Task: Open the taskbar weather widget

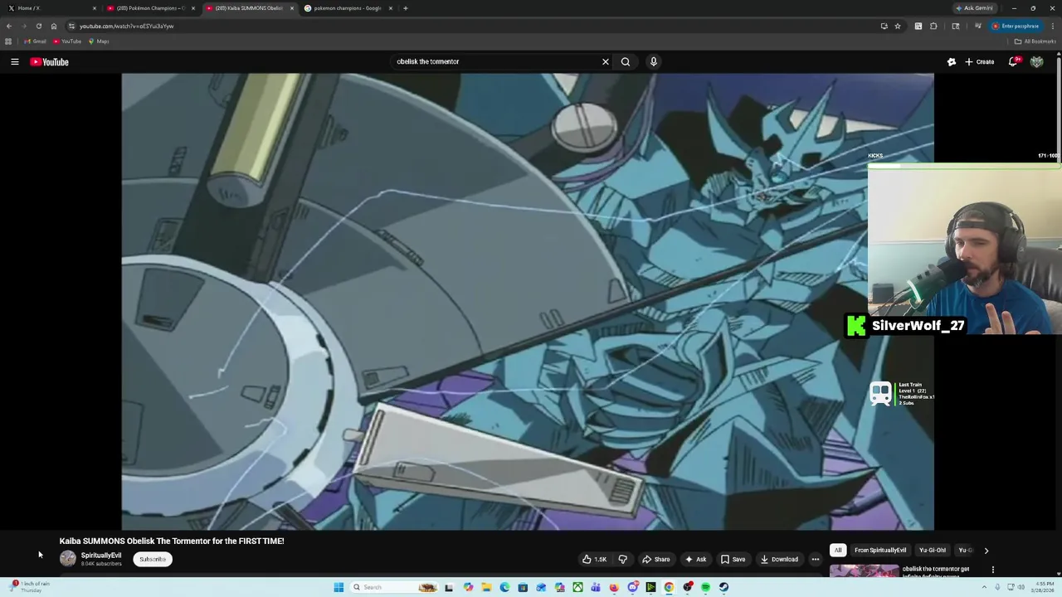Action: tap(30, 587)
